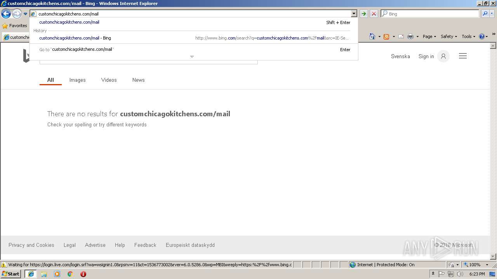Expand autocomplete list with down chevron
Image resolution: width=497 pixels, height=279 pixels.
(192, 57)
